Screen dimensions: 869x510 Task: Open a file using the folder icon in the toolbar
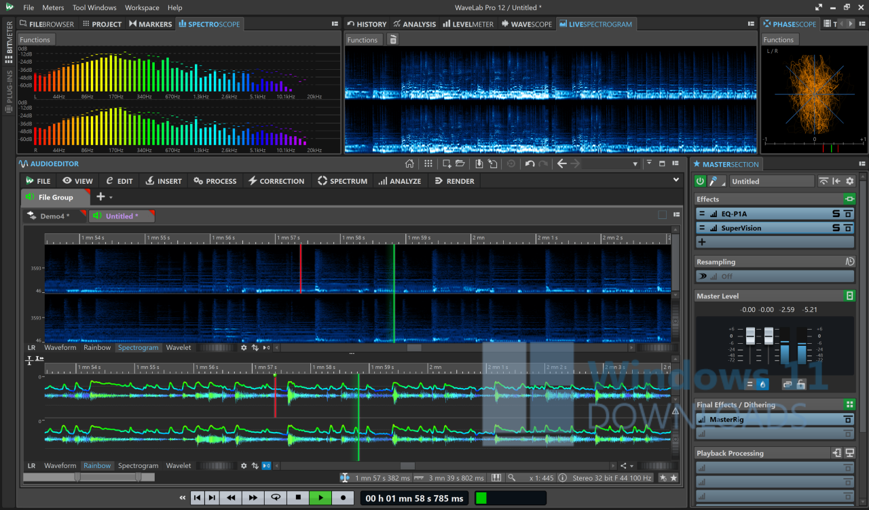click(x=460, y=163)
